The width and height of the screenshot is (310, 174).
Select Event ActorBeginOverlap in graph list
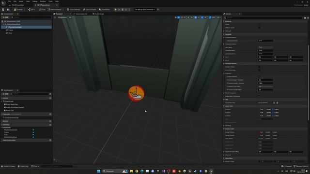[15, 107]
